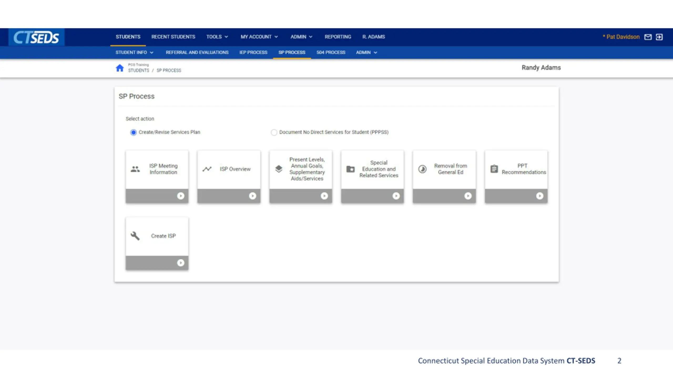Open the 504 Process tab
This screenshot has width=673, height=378.
point(331,52)
